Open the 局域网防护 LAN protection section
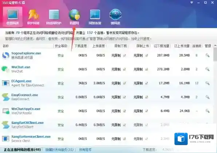 point(54,17)
